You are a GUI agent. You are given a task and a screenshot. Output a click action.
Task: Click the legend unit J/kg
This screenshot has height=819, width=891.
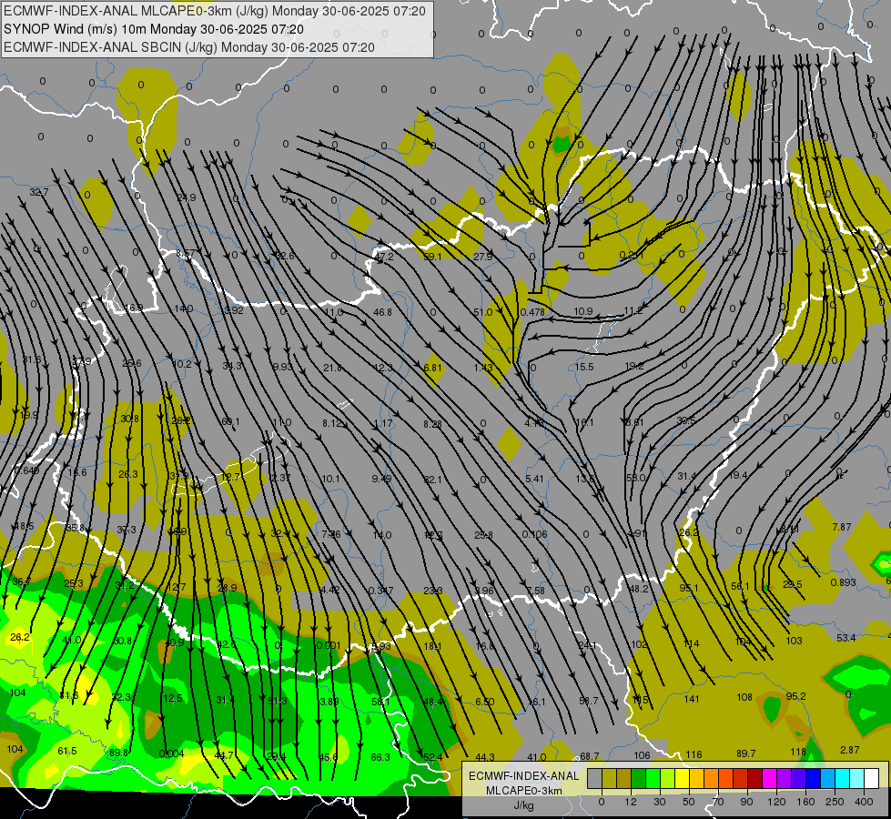coord(523,805)
